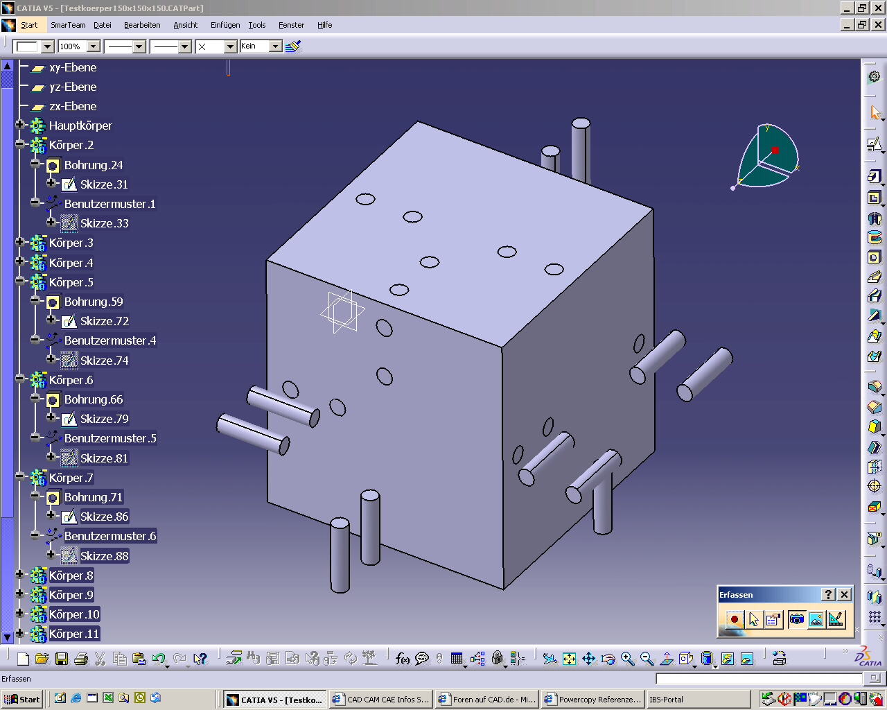Click the zoom in magnifier icon
The image size is (887, 710).
(628, 659)
